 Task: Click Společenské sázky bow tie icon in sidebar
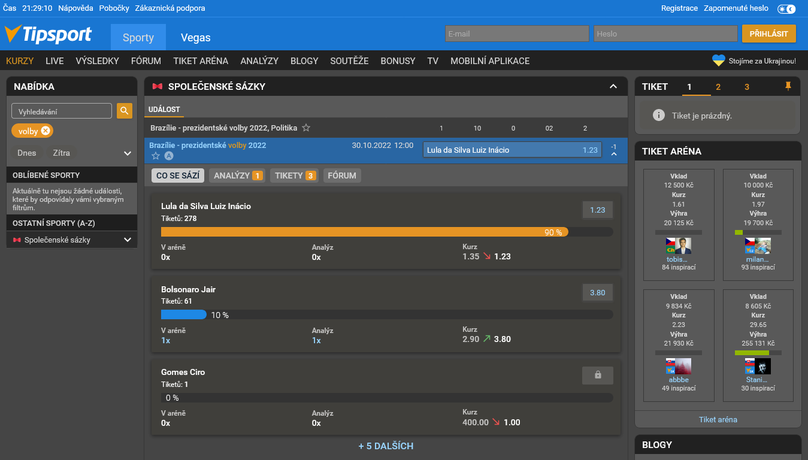(17, 240)
